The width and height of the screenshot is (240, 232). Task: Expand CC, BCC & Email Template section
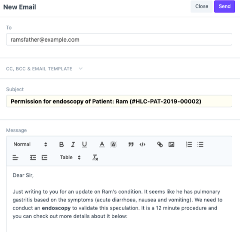[x=44, y=68]
